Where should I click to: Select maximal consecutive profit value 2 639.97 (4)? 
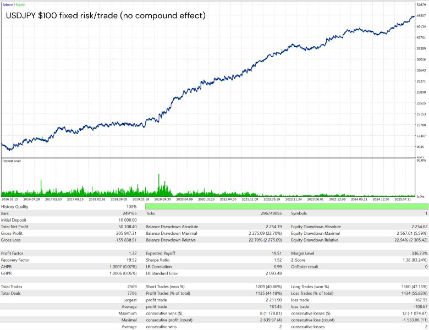[x=271, y=320]
